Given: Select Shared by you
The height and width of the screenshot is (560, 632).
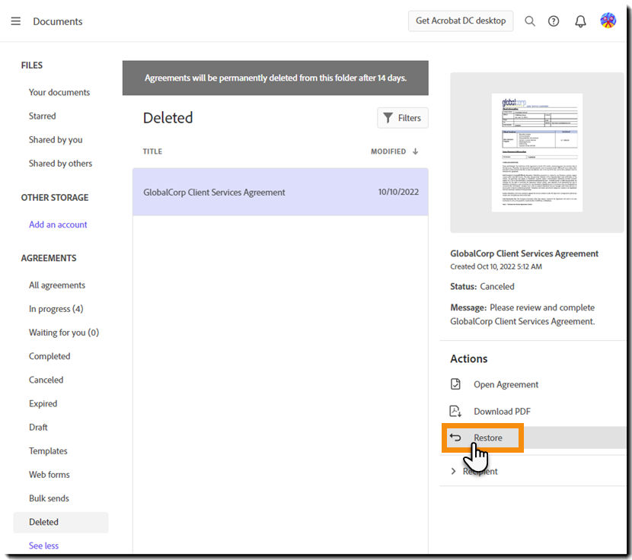Looking at the screenshot, I should click(56, 140).
